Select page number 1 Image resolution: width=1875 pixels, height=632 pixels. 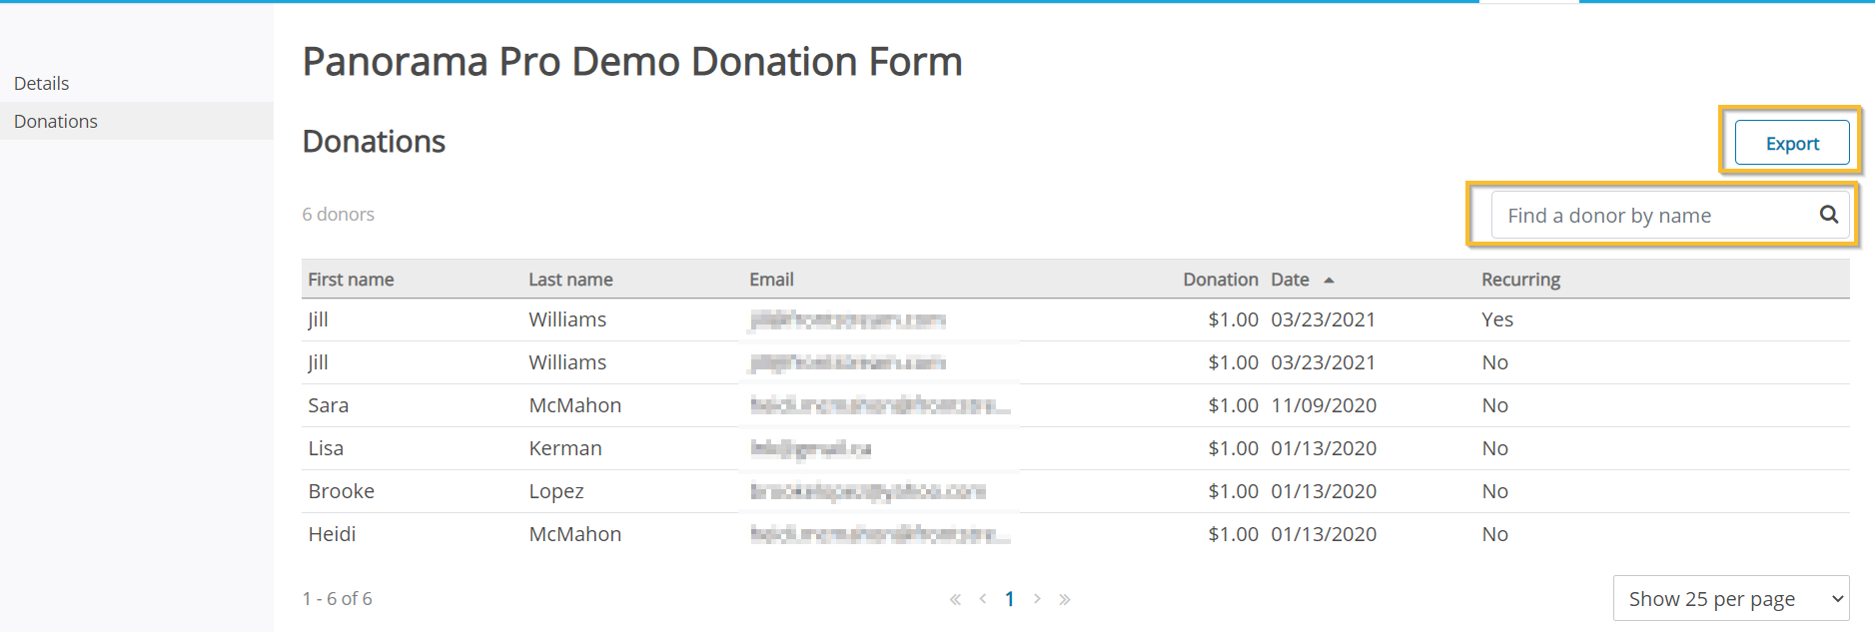click(x=1010, y=599)
